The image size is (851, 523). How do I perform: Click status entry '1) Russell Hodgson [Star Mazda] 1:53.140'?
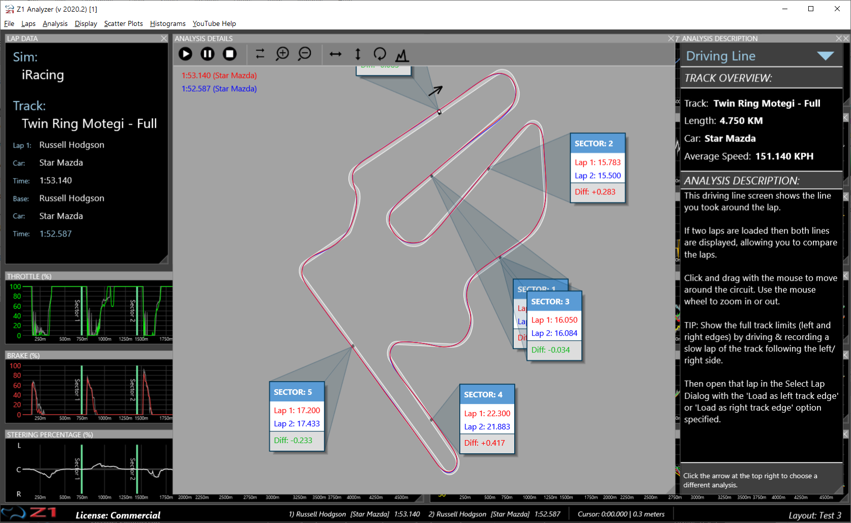(355, 514)
